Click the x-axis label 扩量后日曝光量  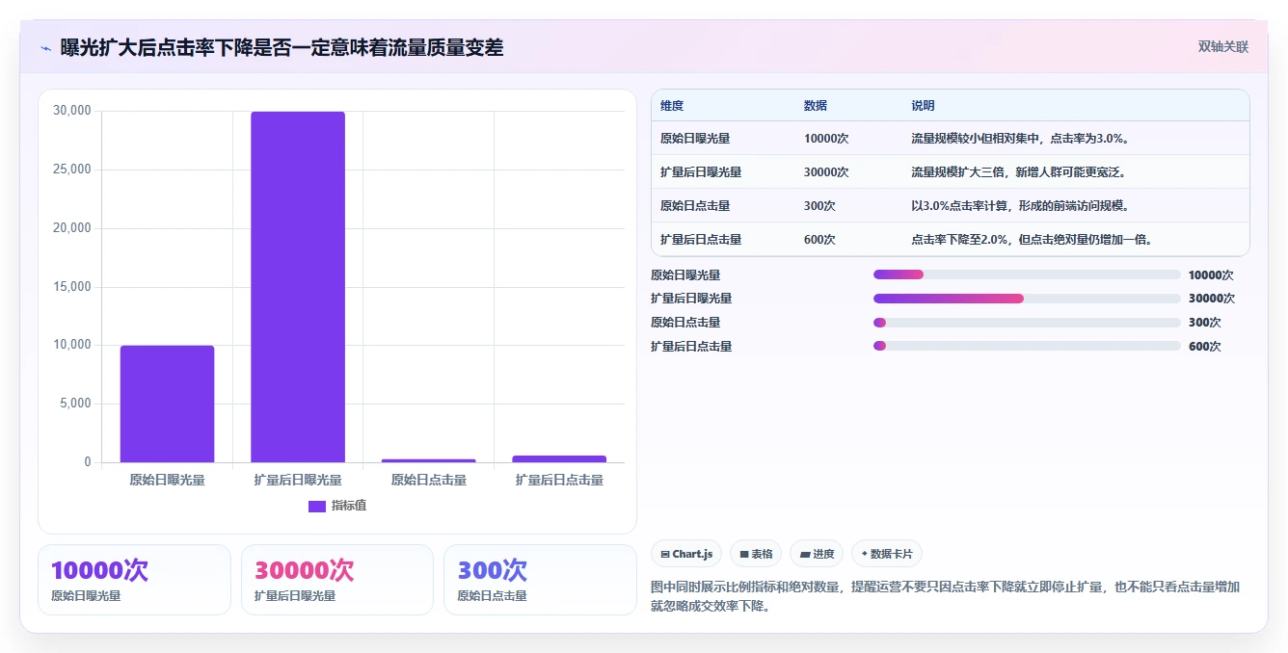(x=298, y=480)
